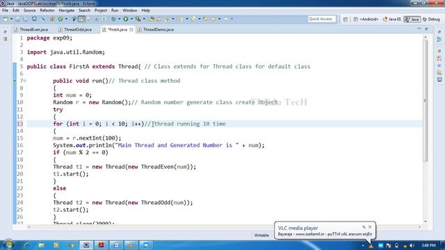445x250 pixels.
Task: Collapse the run() method at line 7
Action: 25,81
